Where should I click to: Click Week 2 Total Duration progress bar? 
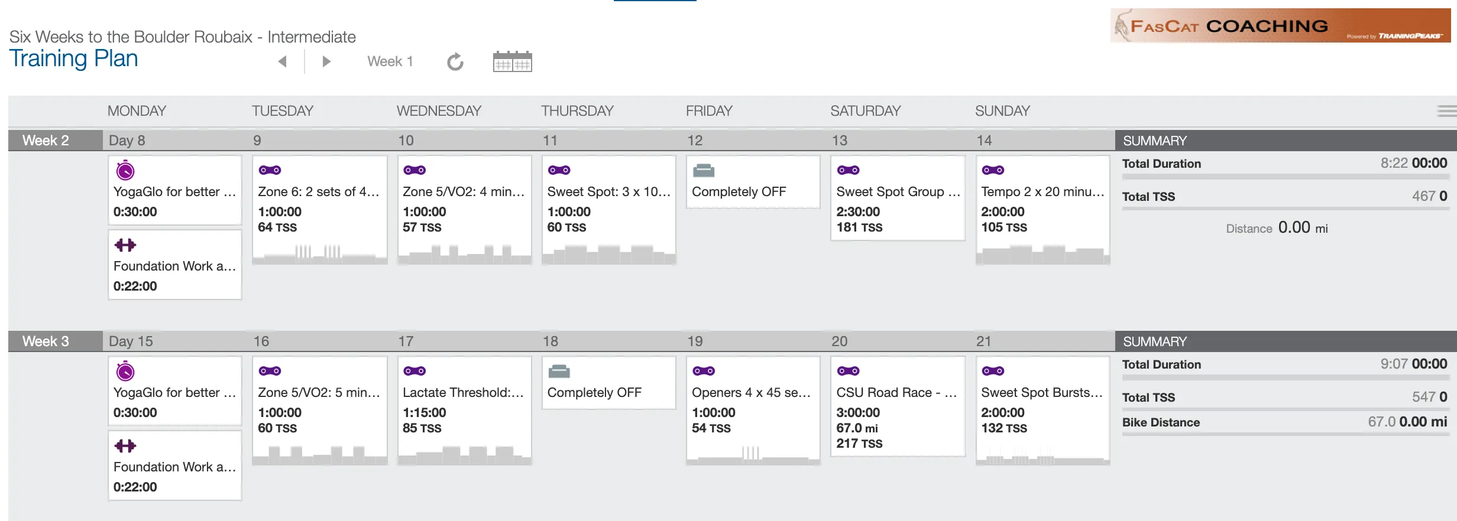1286,177
